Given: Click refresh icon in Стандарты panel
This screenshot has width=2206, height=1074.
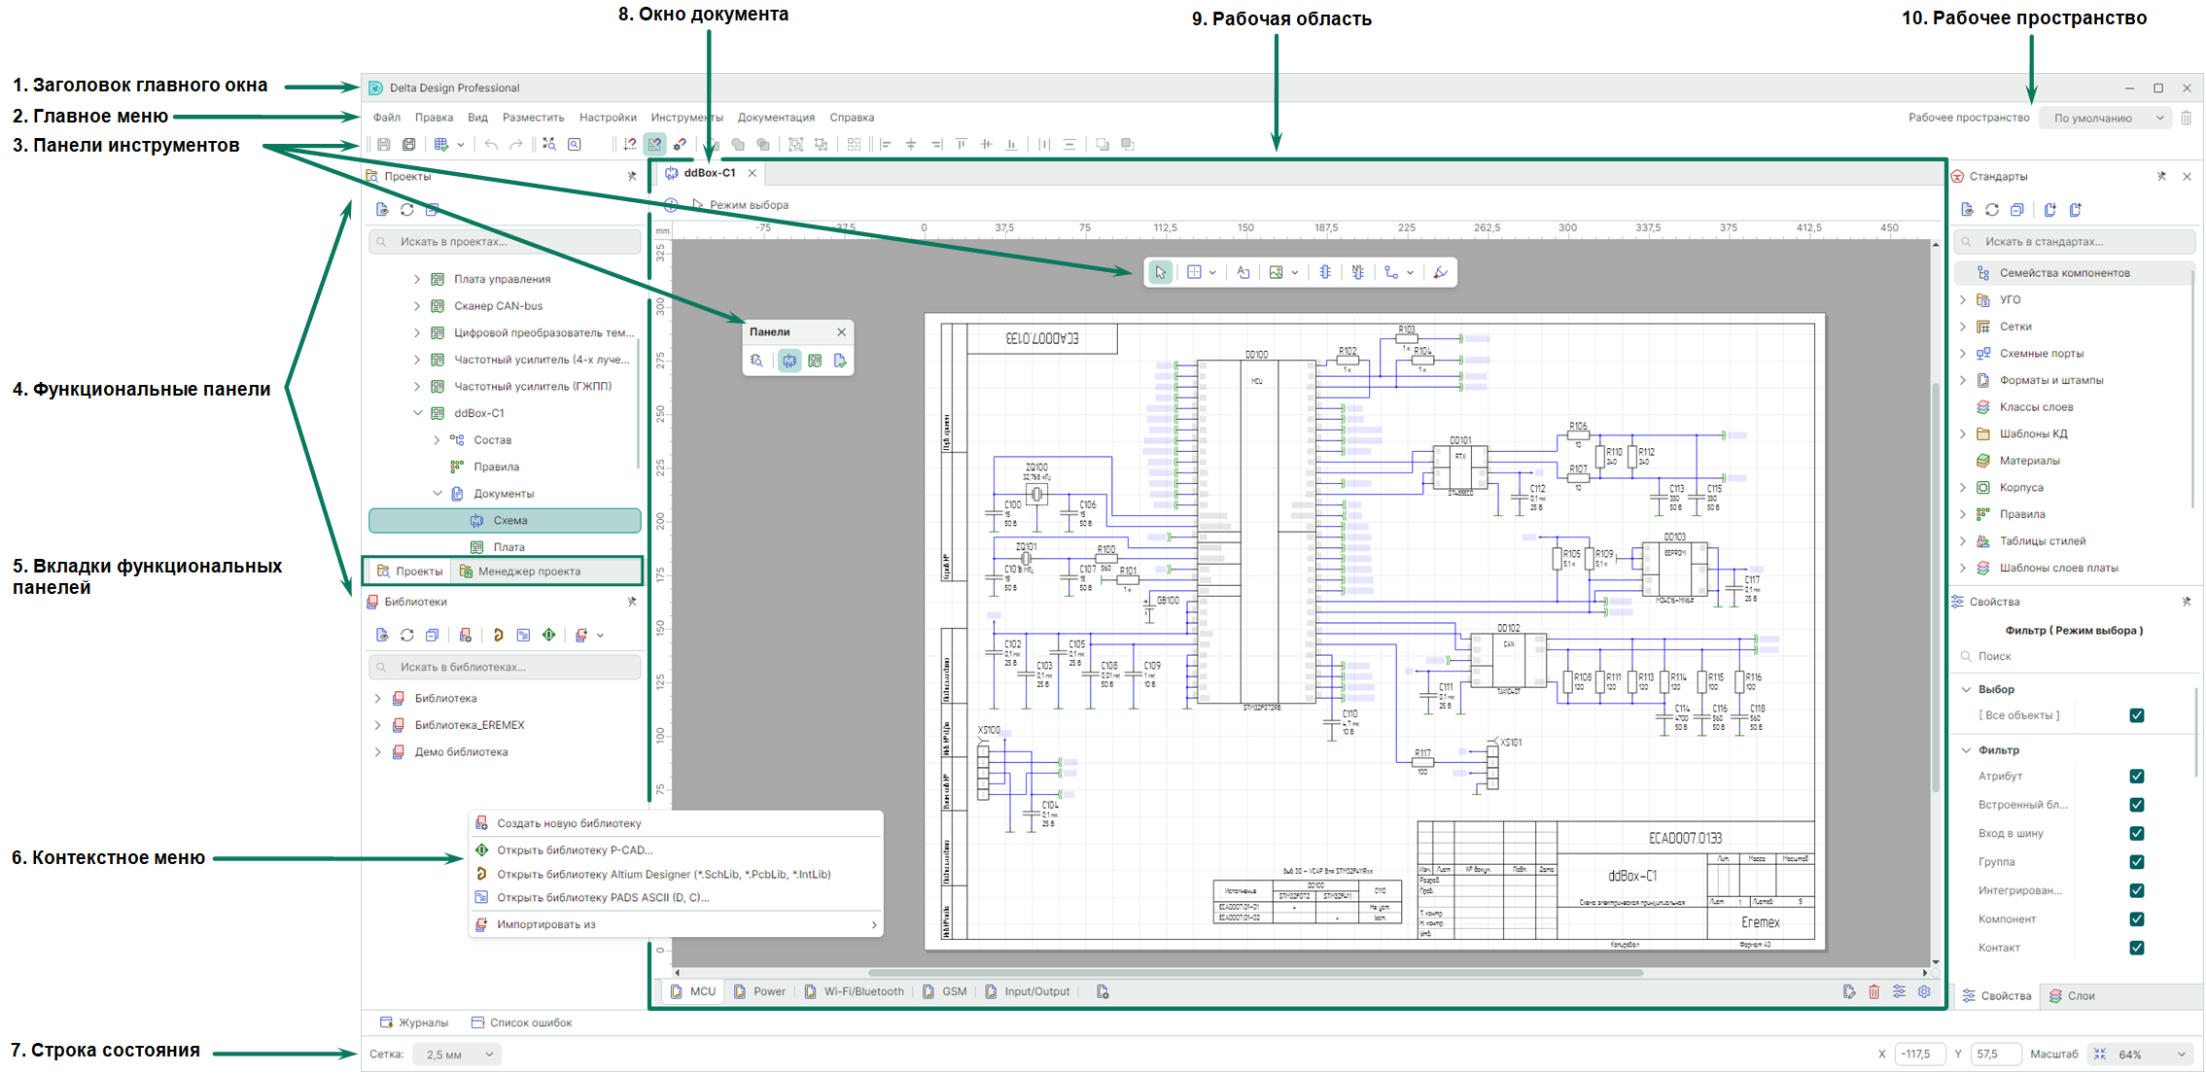Looking at the screenshot, I should (1992, 210).
